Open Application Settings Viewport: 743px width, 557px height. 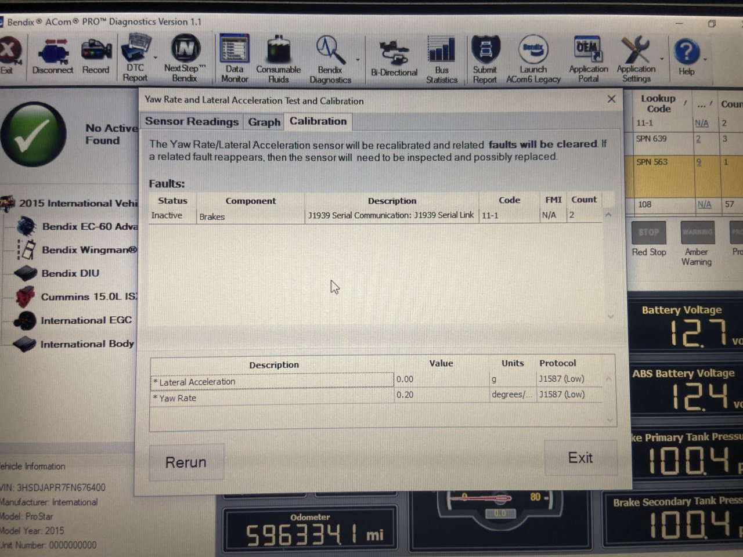pos(636,59)
